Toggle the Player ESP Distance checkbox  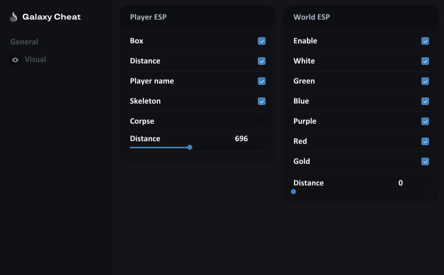click(261, 61)
